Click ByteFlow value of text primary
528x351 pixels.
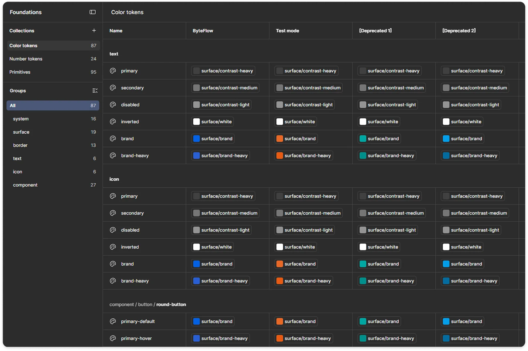coord(223,71)
